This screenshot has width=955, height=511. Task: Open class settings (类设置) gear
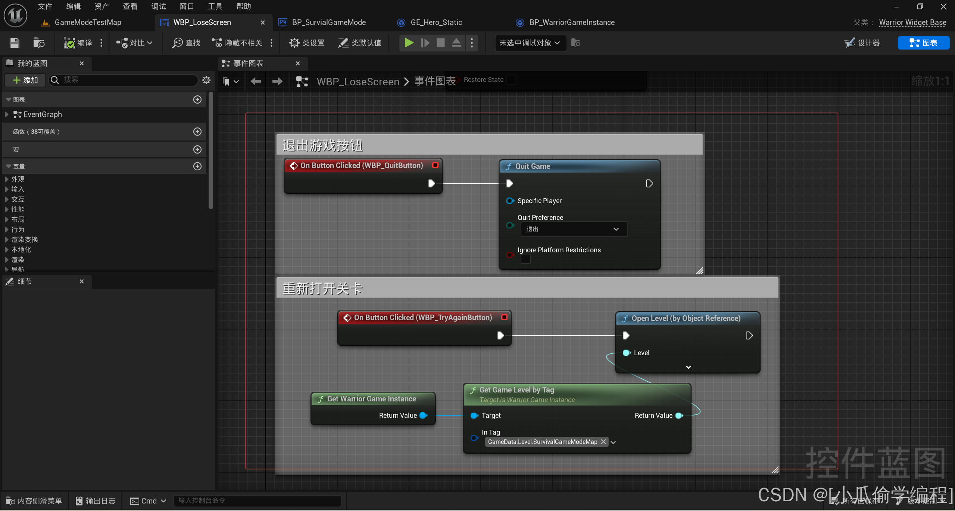294,43
